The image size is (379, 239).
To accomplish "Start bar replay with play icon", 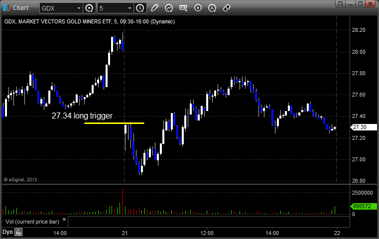I will click(x=198, y=8).
